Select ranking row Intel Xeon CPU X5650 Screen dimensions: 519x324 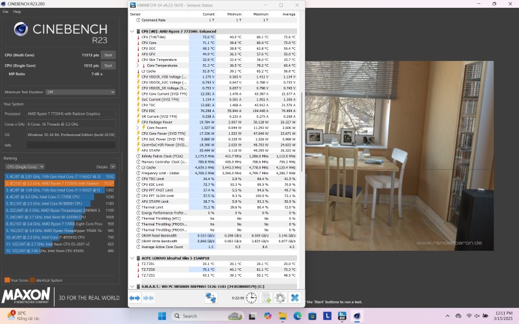click(x=60, y=251)
